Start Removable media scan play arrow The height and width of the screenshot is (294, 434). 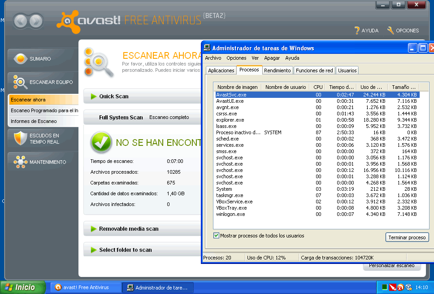93,229
